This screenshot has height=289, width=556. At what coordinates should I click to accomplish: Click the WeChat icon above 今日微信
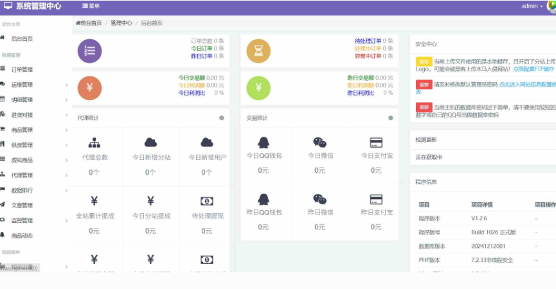[319, 143]
